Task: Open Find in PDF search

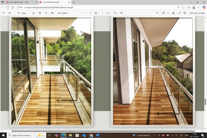Action: click(x=157, y=13)
